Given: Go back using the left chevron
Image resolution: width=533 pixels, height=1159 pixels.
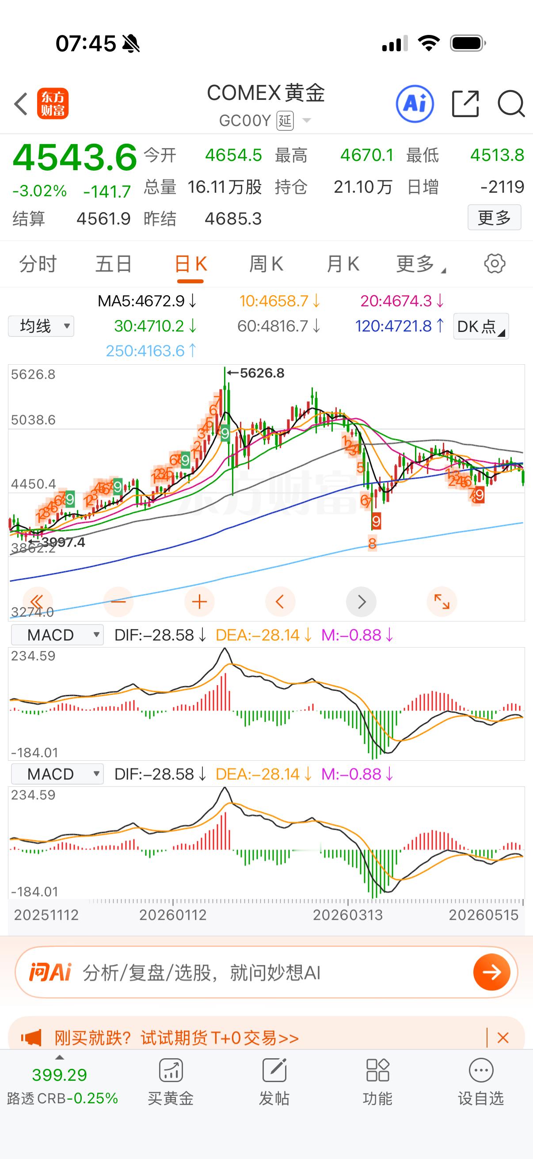Looking at the screenshot, I should [21, 104].
